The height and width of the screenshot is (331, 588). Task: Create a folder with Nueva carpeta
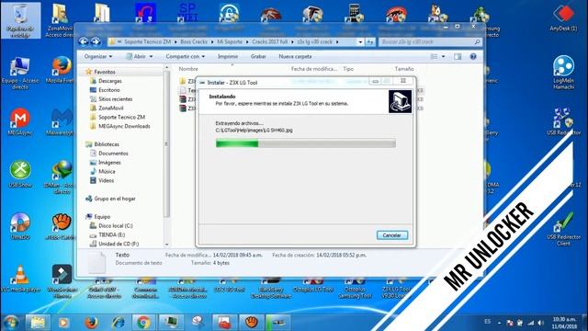click(295, 57)
